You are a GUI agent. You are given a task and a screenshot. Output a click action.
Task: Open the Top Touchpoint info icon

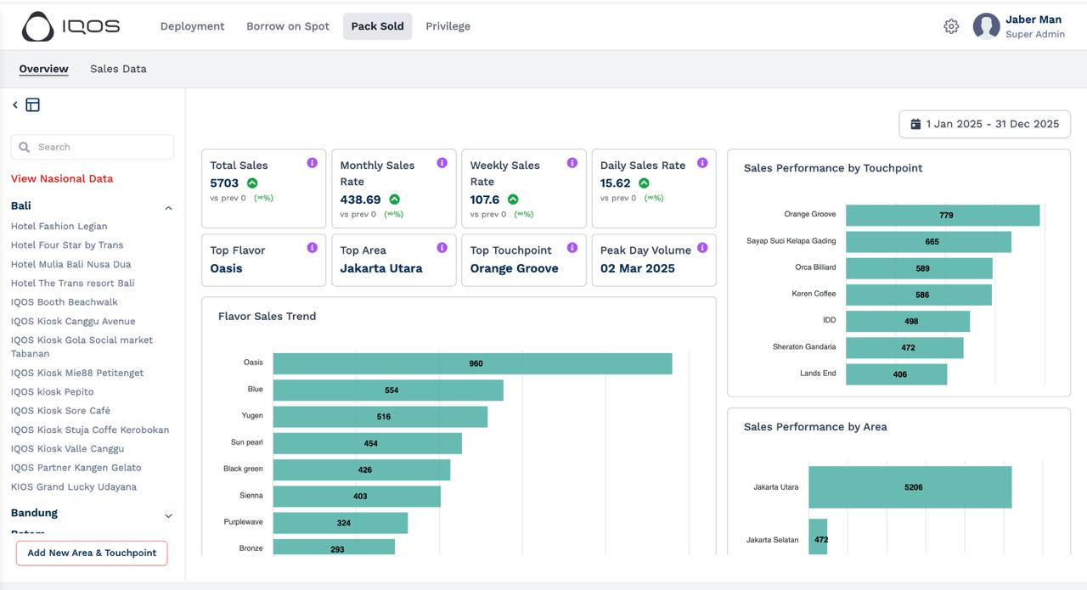tap(572, 248)
